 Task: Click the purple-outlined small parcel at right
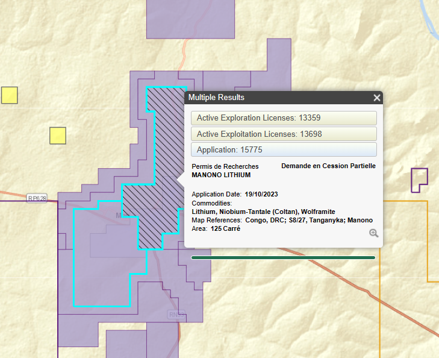[x=419, y=180]
